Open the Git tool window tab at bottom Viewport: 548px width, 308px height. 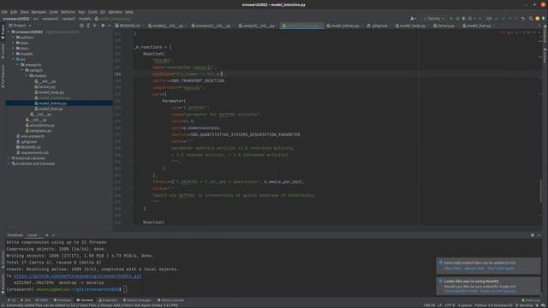pos(12,300)
